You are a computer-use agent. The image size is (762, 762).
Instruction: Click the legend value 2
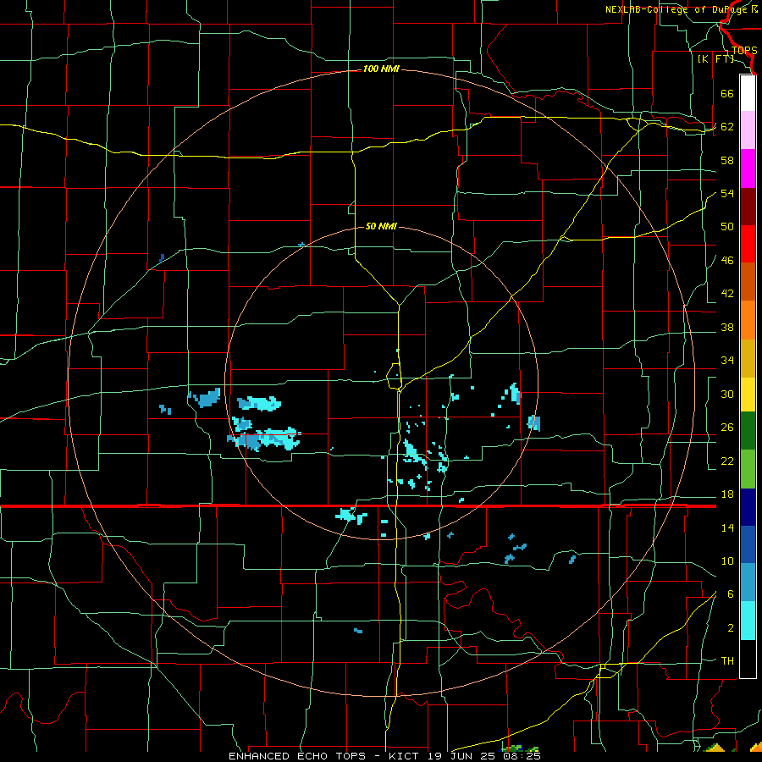coord(730,628)
